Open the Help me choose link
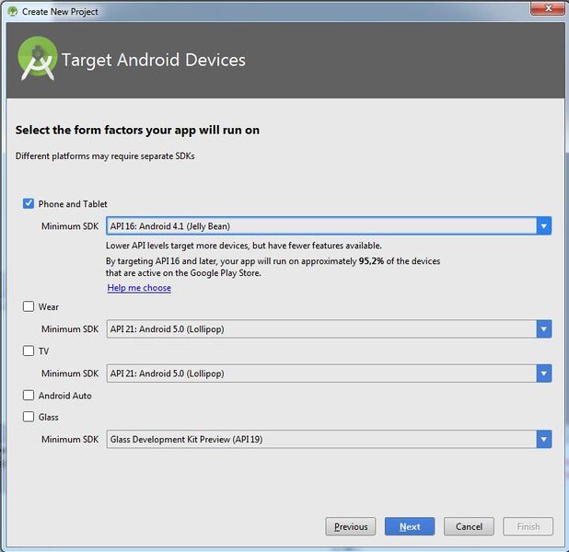 139,288
